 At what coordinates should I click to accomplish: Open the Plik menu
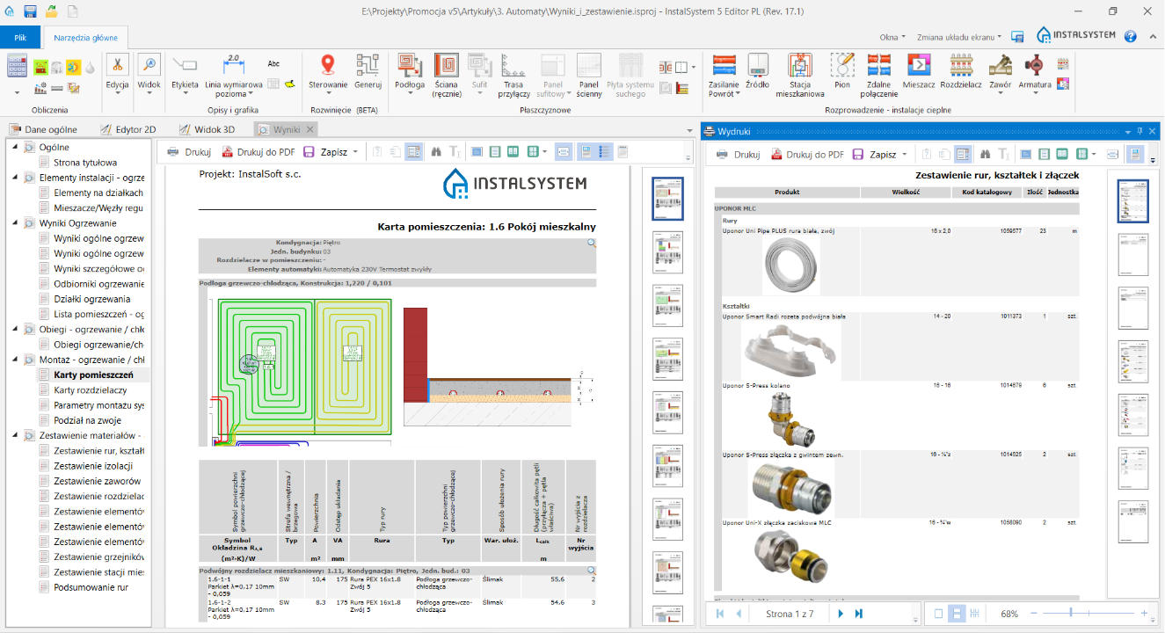pyautogui.click(x=20, y=38)
